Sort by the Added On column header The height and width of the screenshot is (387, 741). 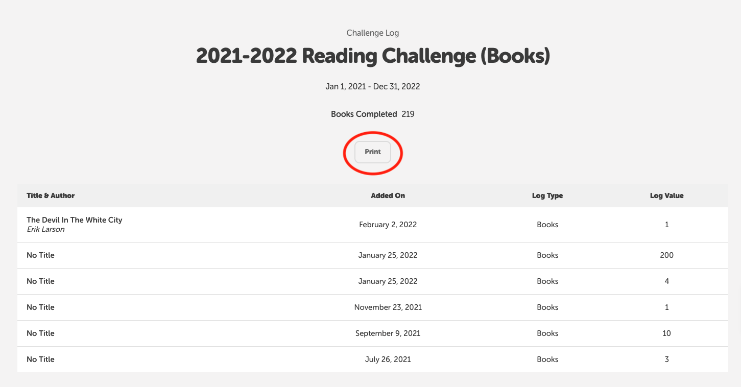click(388, 196)
